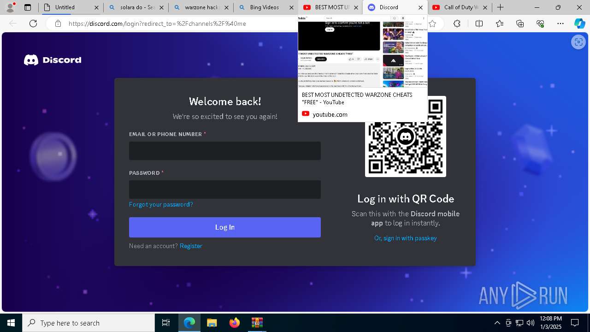This screenshot has height=332, width=590.
Task: Click Forgot your password link
Action: (x=161, y=204)
